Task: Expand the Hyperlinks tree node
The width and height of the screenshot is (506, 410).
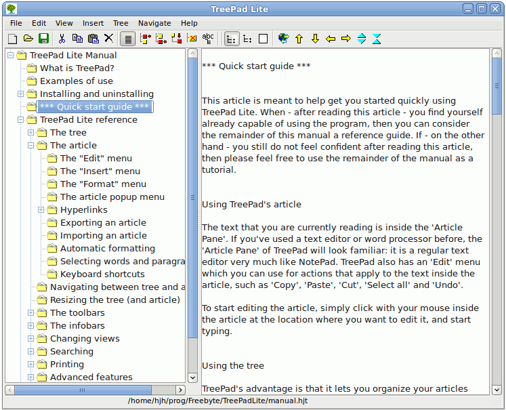Action: (x=41, y=210)
